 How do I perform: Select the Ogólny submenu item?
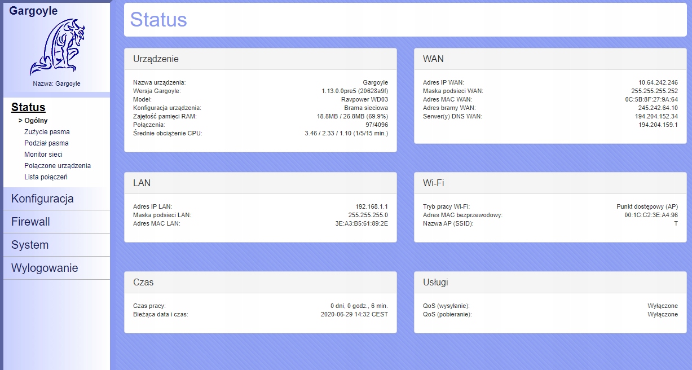pyautogui.click(x=36, y=120)
